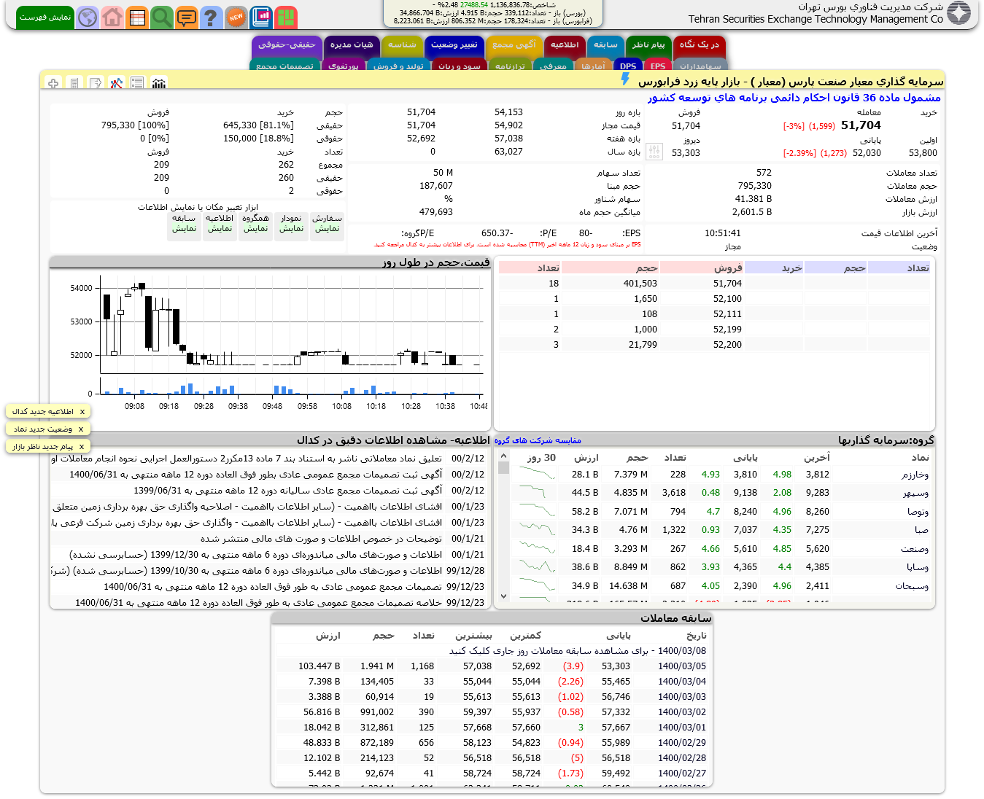Open search with the magnifier icon
Screen dimensions: 984x799
161,17
